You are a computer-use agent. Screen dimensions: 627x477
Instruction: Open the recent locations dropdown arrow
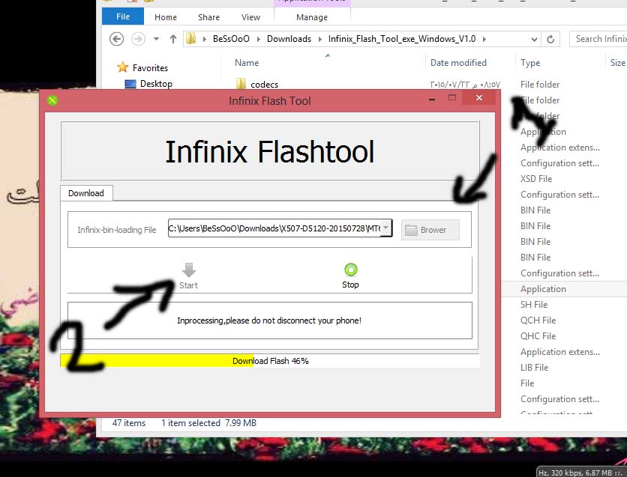pos(156,39)
